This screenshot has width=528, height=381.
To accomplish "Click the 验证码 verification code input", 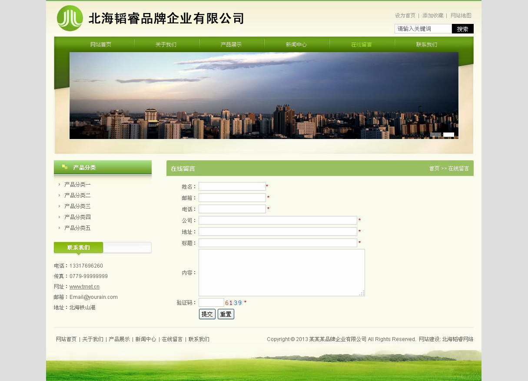I will coord(211,302).
